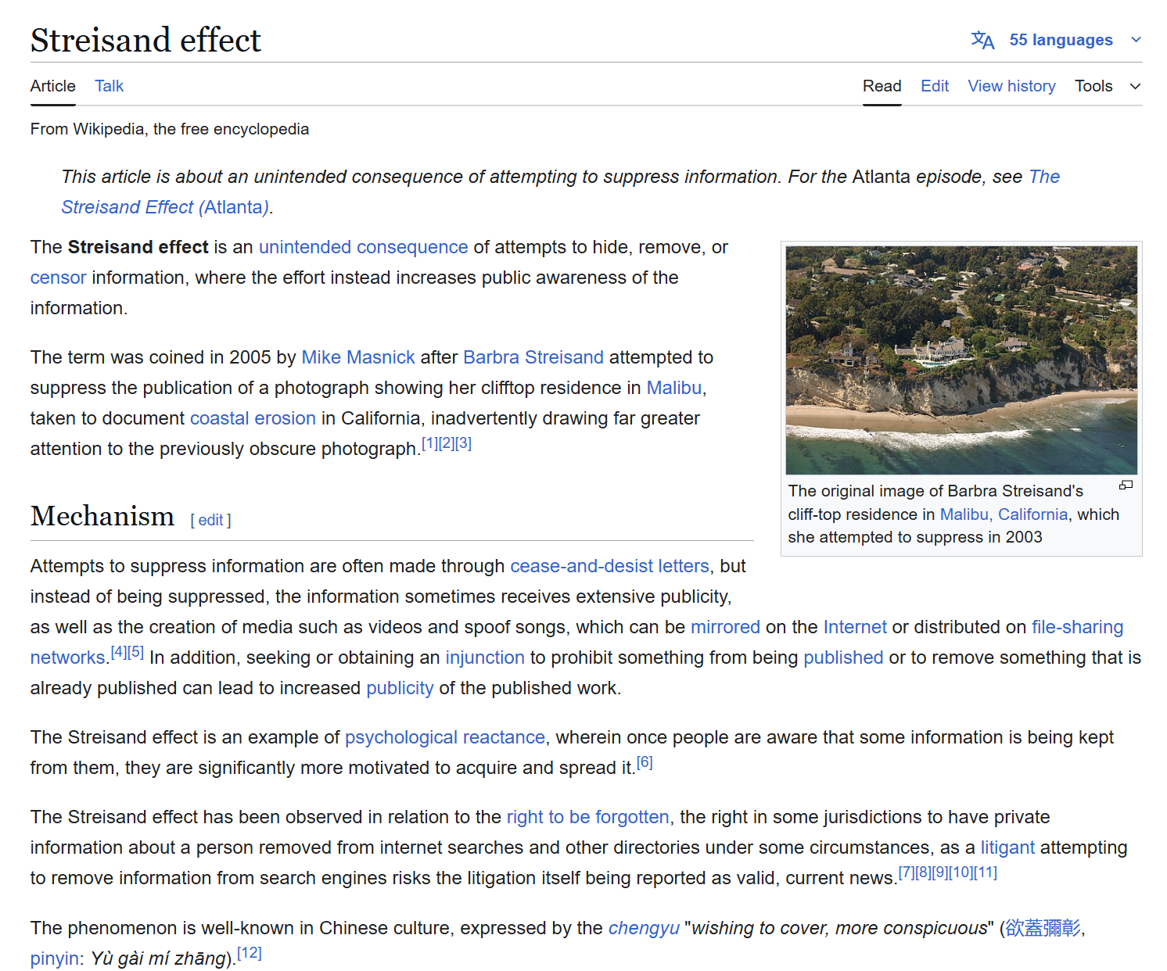Open the Internet link

[x=855, y=627]
